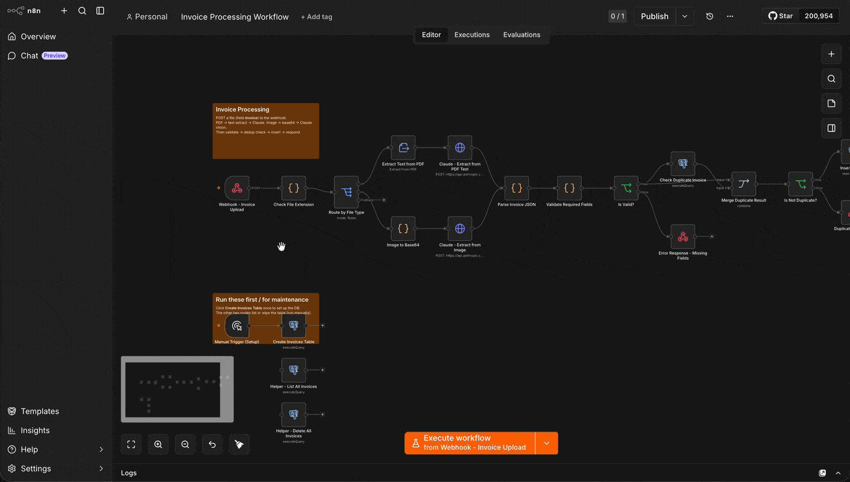Click the workflow minimap
Viewport: 850px width, 482px height.
pyautogui.click(x=177, y=389)
